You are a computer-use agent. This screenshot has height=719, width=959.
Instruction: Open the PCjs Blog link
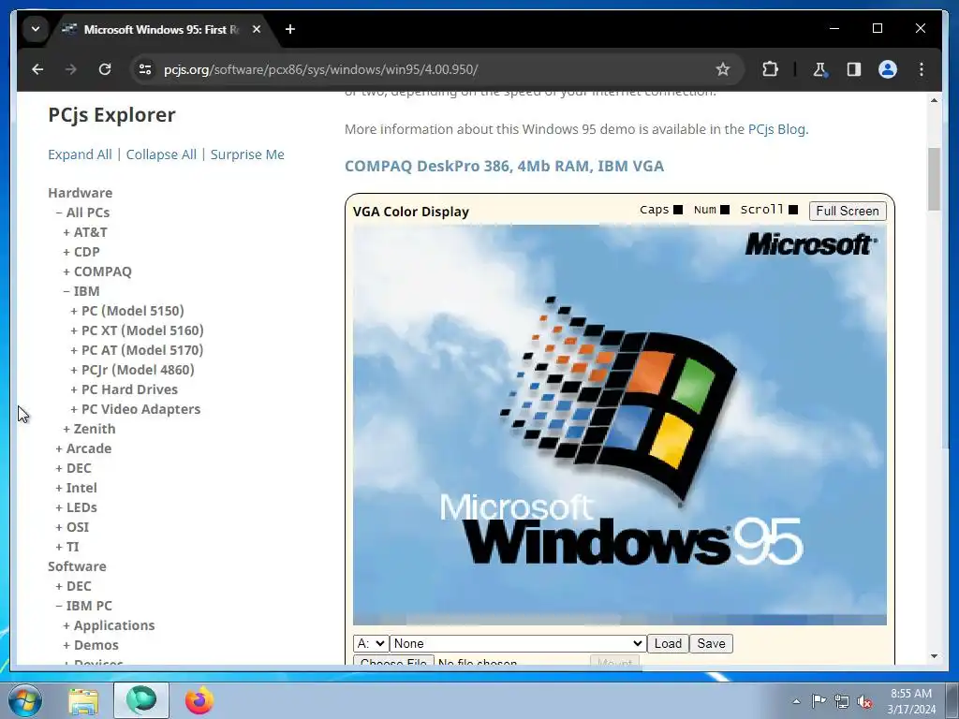coord(776,129)
